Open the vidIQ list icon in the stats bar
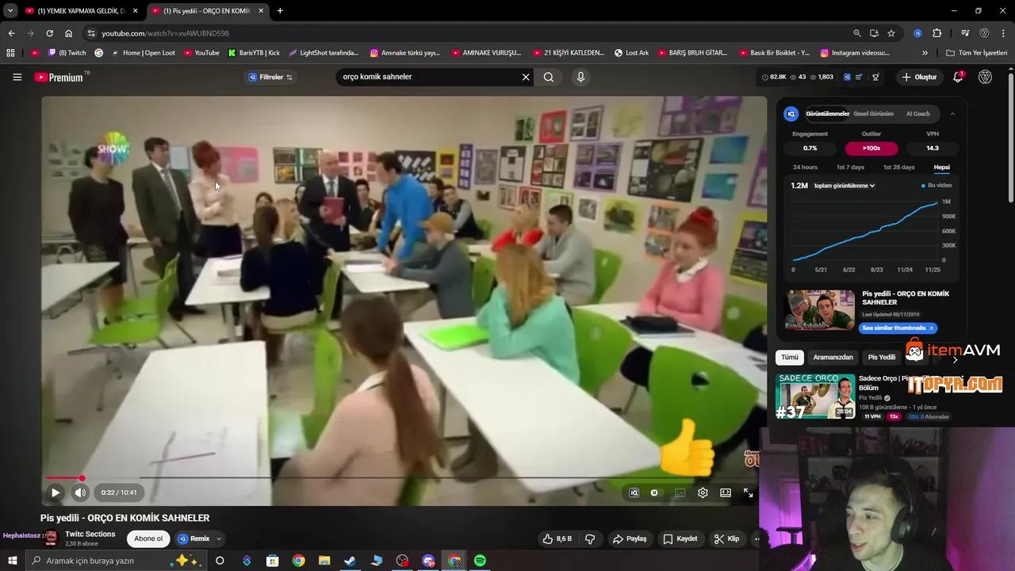 [860, 77]
